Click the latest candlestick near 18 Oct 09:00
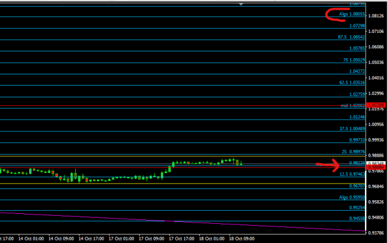Viewport: 388px width, 243px height. coord(241,163)
